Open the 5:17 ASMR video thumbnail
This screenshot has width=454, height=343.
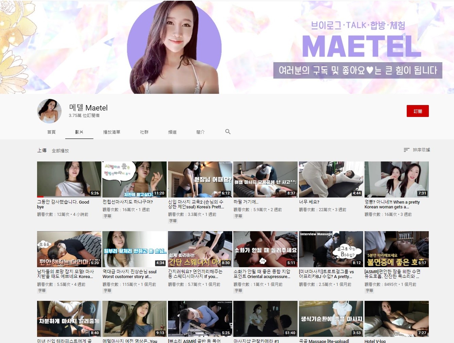tap(397, 249)
